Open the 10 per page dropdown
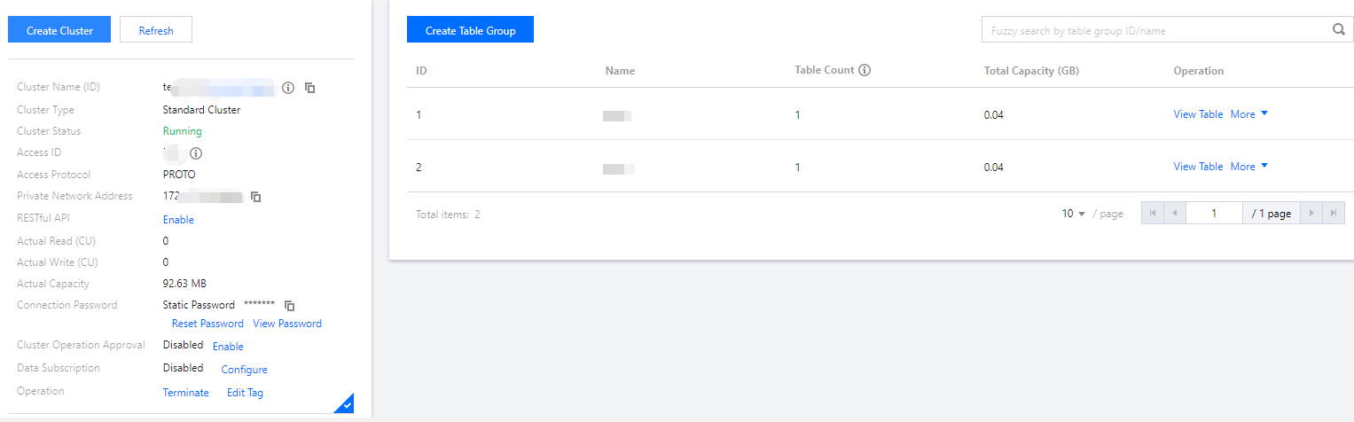 [x=1074, y=214]
